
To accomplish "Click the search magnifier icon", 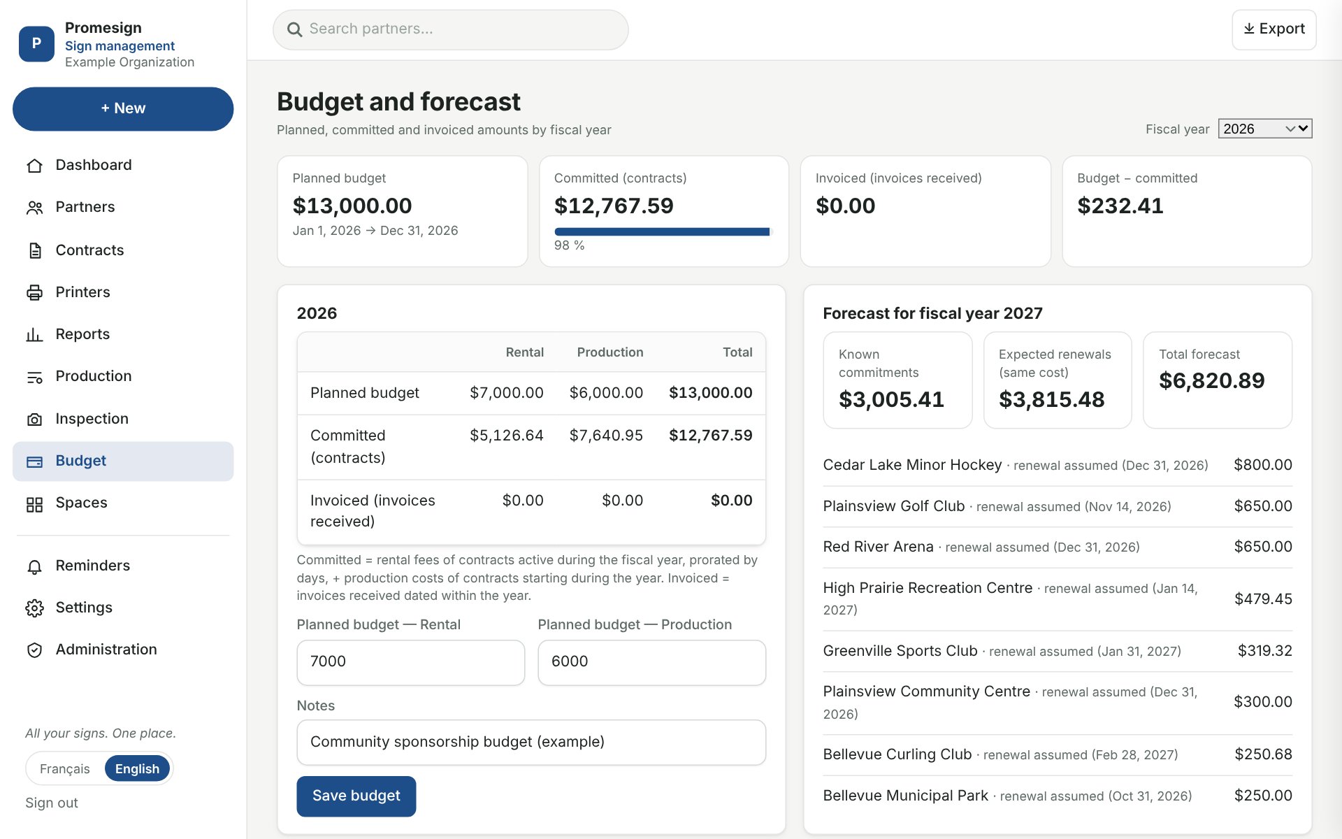I will point(295,29).
